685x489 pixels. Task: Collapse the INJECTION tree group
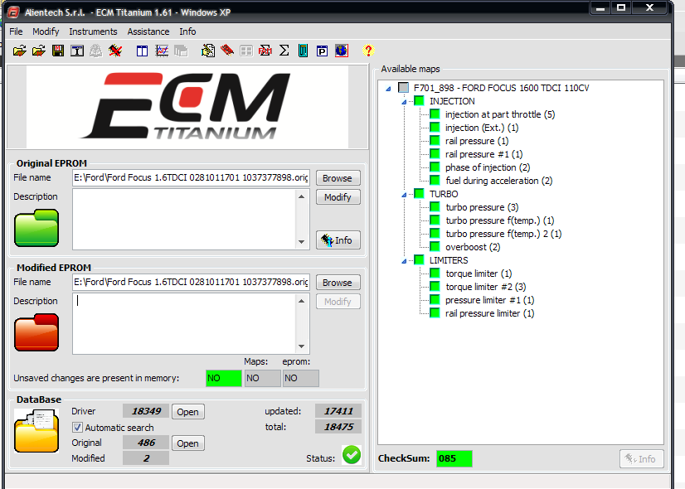coord(404,102)
